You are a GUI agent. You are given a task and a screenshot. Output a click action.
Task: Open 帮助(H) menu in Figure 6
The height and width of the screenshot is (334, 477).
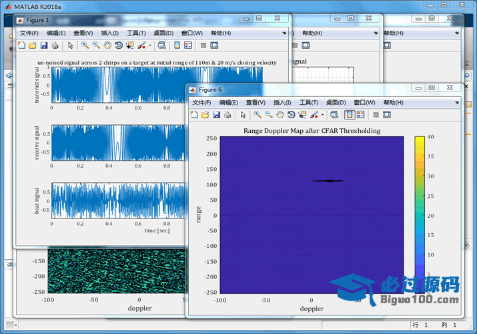pyautogui.click(x=394, y=103)
